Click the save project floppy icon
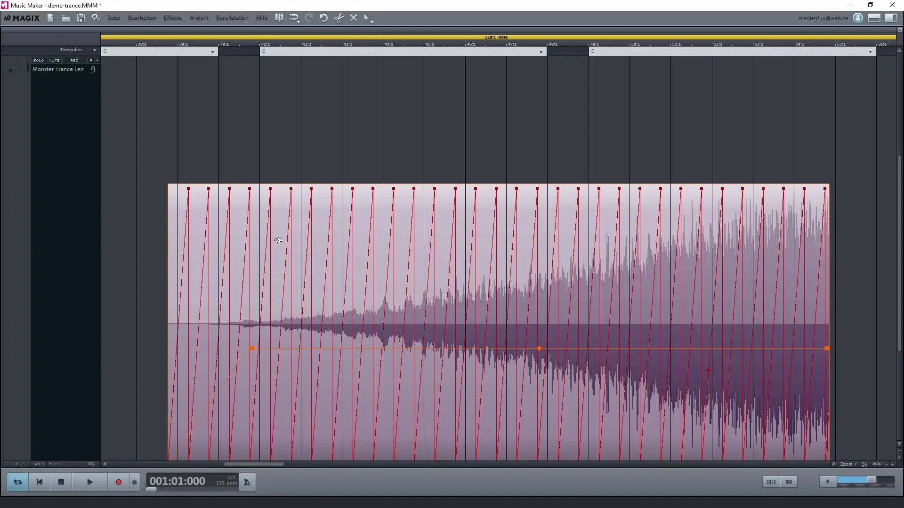The width and height of the screenshot is (904, 508). tap(81, 18)
